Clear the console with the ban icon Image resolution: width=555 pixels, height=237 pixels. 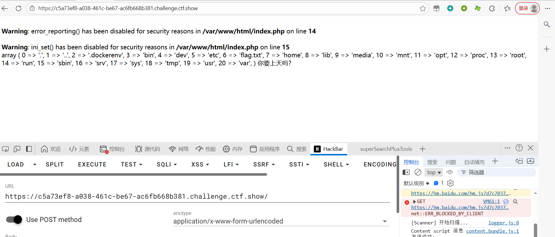[418, 172]
